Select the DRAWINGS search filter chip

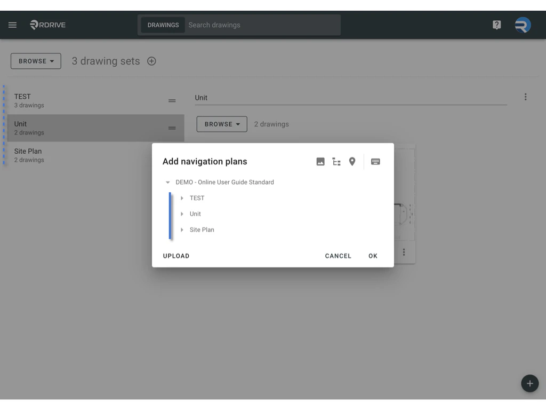pos(163,25)
